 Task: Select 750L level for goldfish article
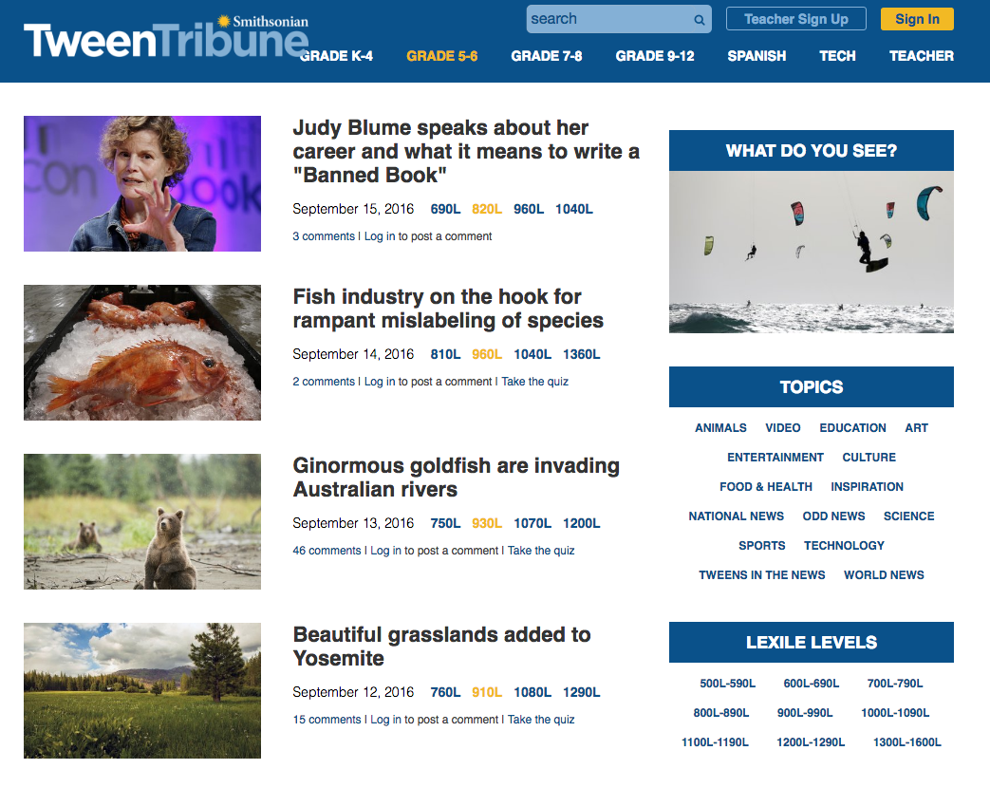click(445, 523)
